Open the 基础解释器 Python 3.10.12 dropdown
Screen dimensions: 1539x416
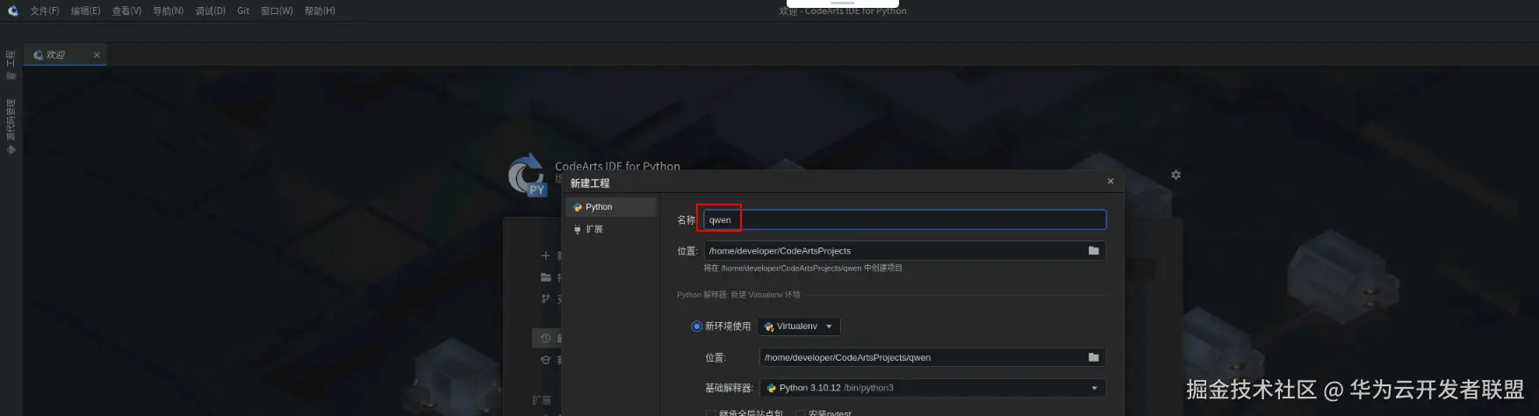click(932, 388)
